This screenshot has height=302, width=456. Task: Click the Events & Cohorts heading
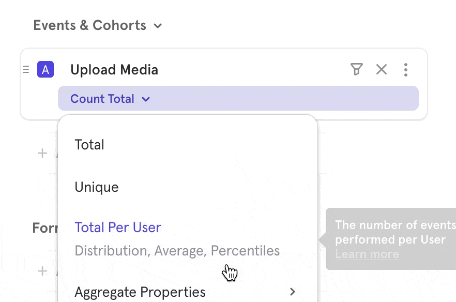(x=89, y=25)
